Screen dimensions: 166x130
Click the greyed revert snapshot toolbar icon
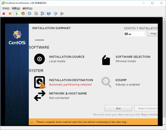pyautogui.click(x=36, y=14)
